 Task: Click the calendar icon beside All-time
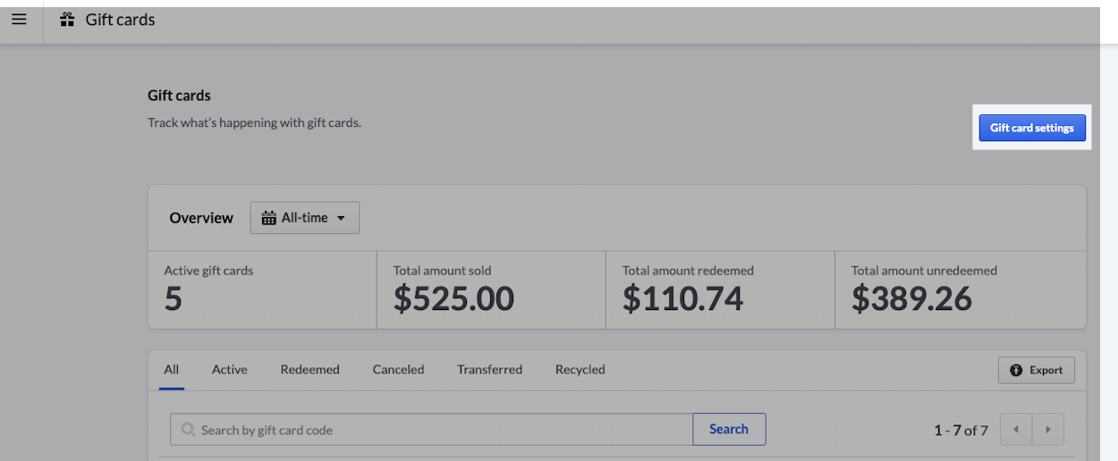268,218
